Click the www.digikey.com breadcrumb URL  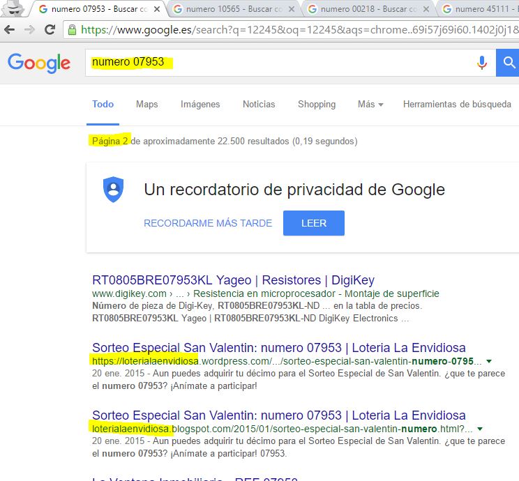click(129, 293)
